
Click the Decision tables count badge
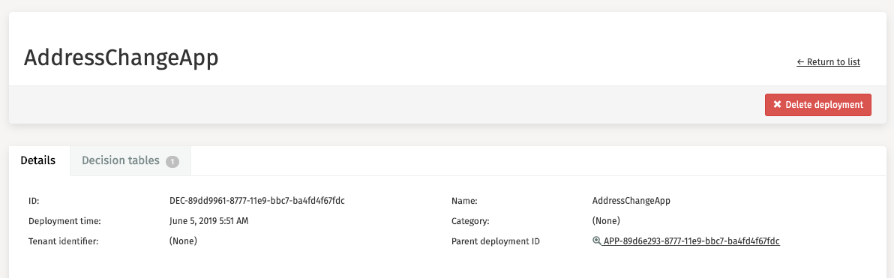(172, 162)
